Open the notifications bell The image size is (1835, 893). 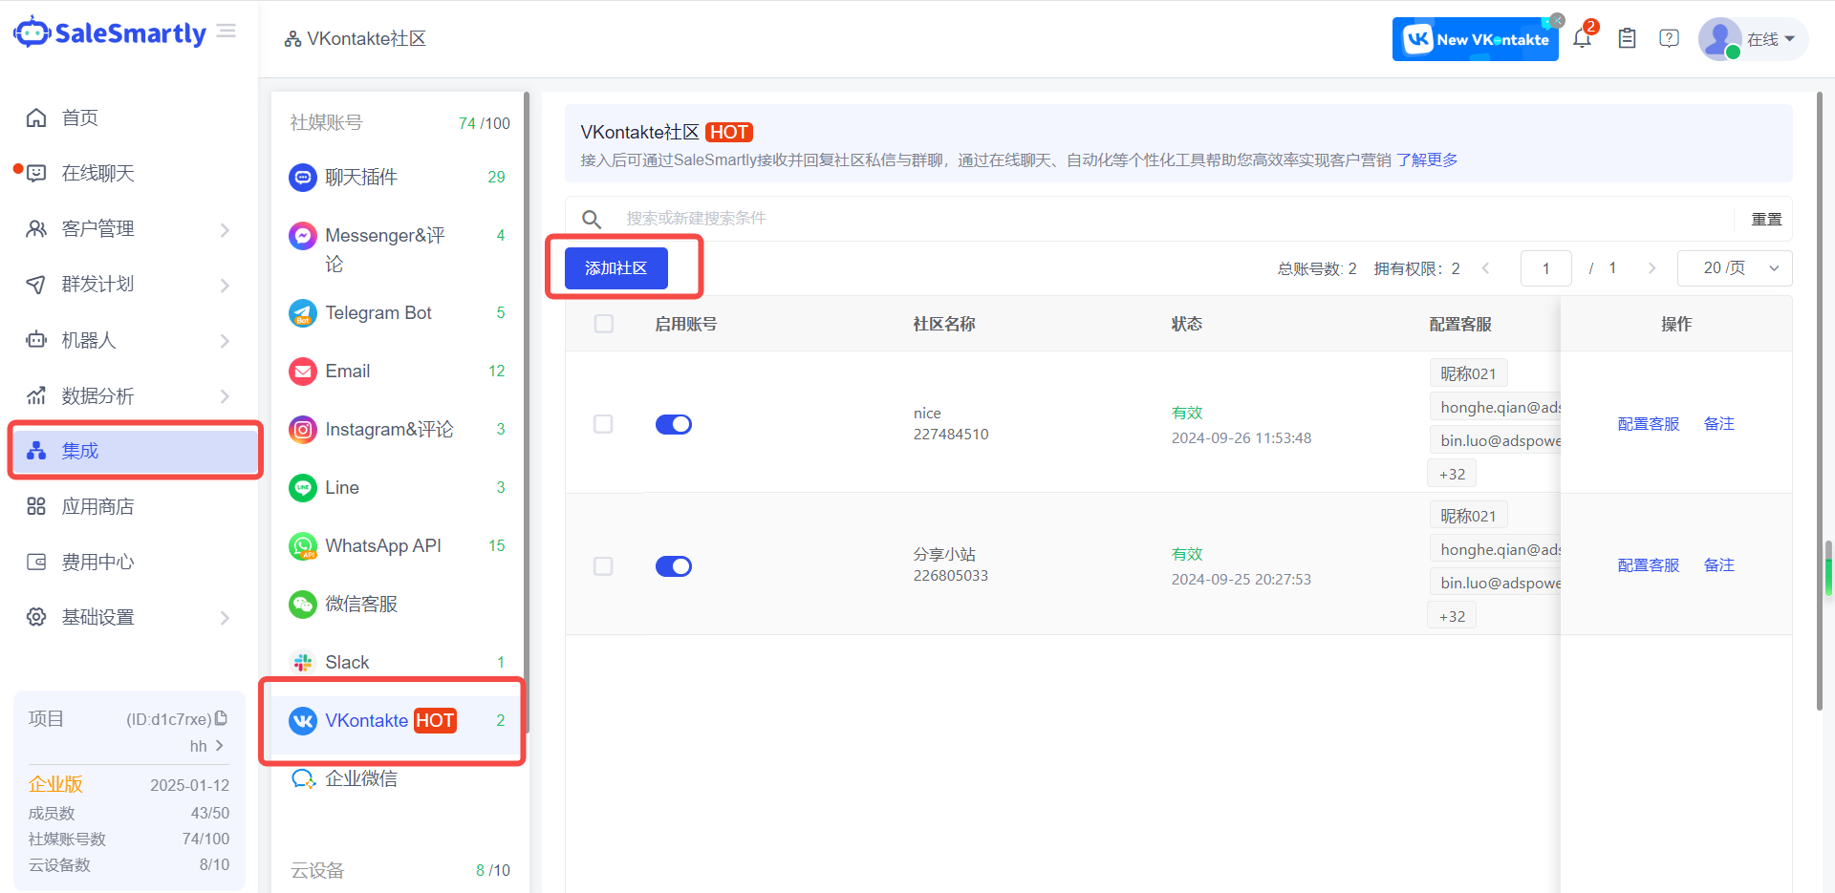1582,37
